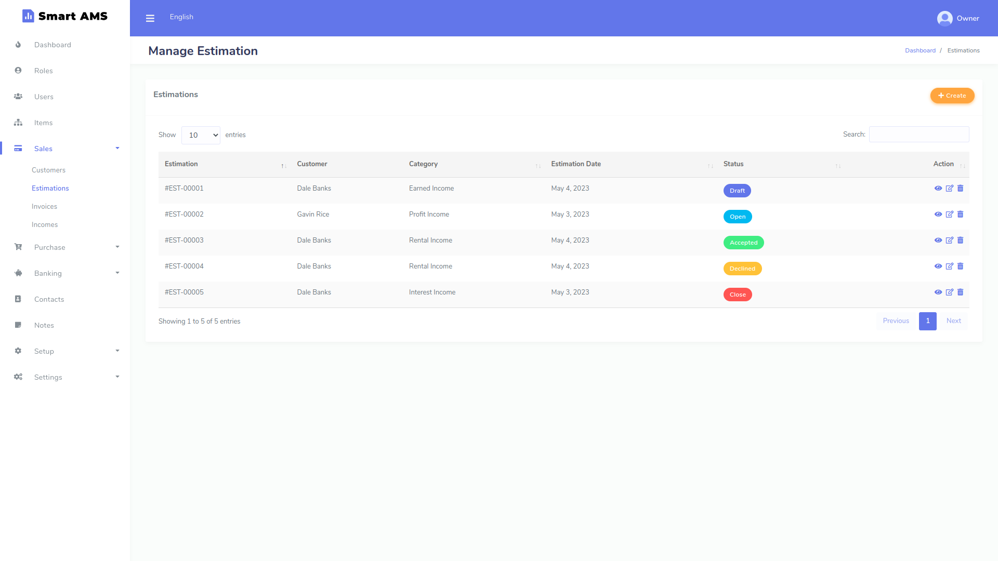
Task: Open Items from the sidebar icon
Action: tap(18, 123)
